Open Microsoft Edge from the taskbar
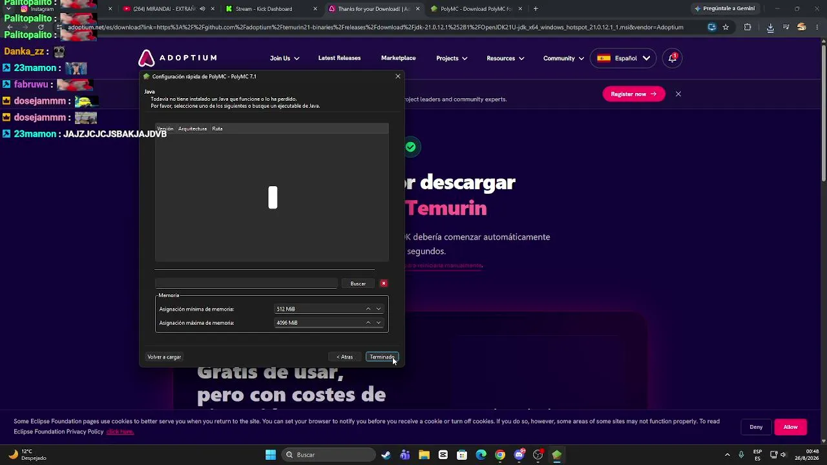This screenshot has width=827, height=465. point(481,455)
